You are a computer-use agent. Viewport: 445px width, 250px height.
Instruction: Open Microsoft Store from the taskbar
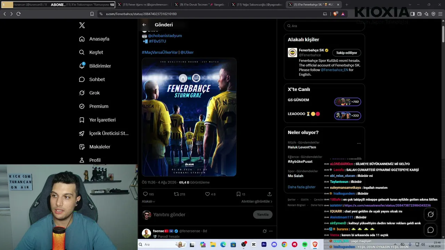pyautogui.click(x=233, y=245)
